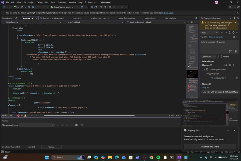
Task: Expand the Related Items section
Action: click(x=201, y=61)
